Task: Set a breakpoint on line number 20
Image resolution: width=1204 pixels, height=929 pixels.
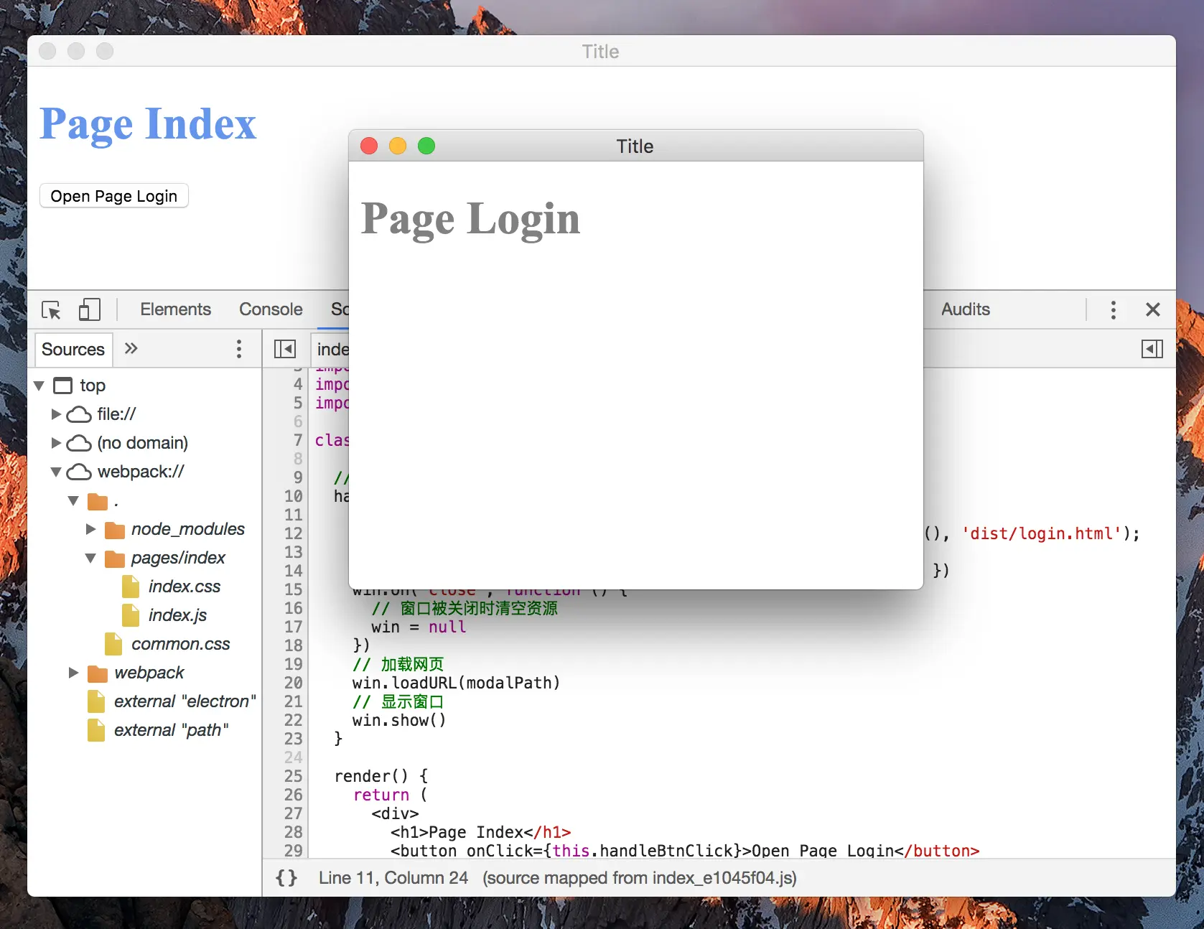Action: pos(294,683)
